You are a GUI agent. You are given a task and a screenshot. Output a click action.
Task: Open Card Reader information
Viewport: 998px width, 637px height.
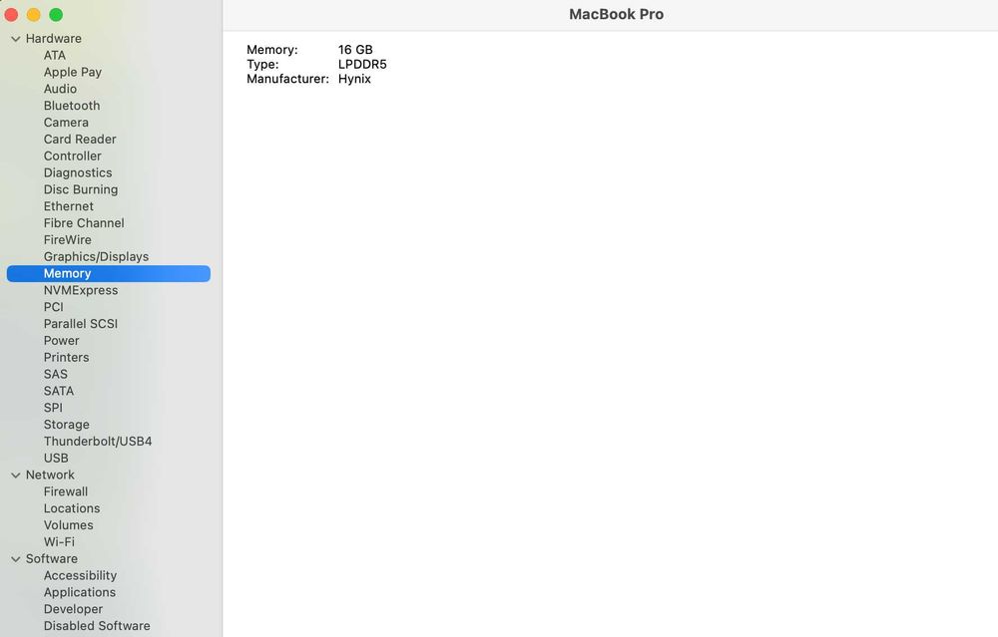[80, 140]
